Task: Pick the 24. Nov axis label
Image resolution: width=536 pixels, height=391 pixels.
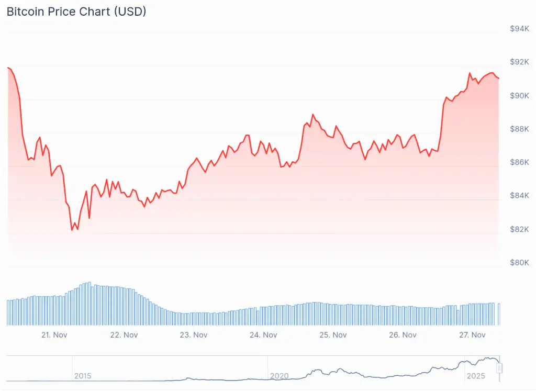Action: click(263, 335)
